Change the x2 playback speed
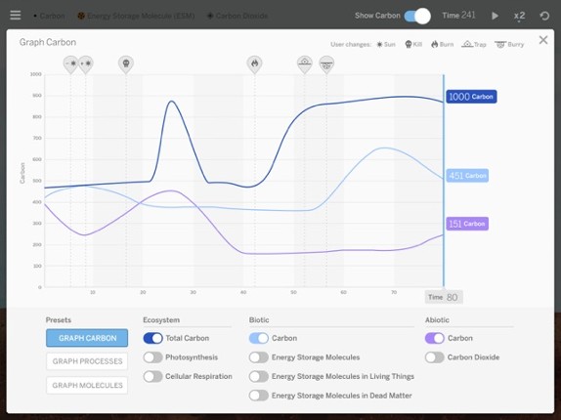 click(x=519, y=16)
